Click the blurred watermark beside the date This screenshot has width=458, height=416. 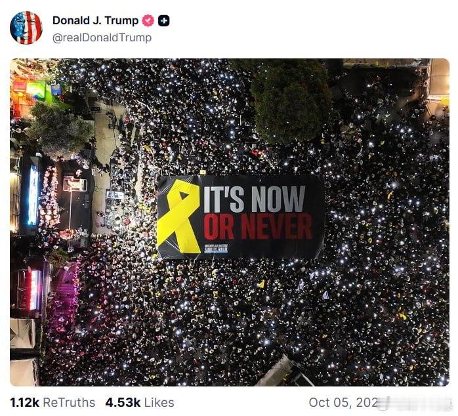pyautogui.click(x=415, y=402)
